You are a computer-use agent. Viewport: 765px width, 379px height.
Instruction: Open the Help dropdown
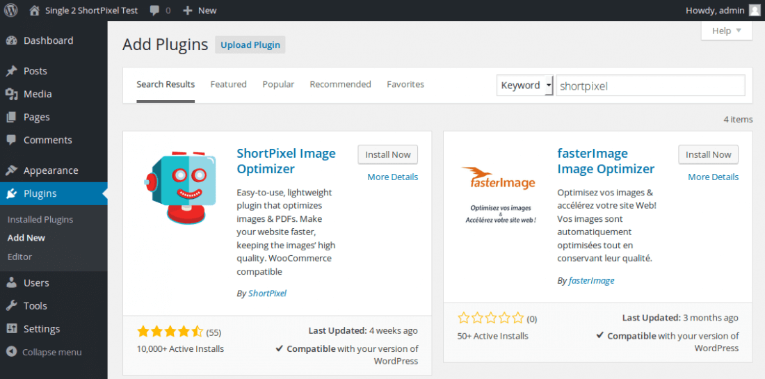[727, 31]
